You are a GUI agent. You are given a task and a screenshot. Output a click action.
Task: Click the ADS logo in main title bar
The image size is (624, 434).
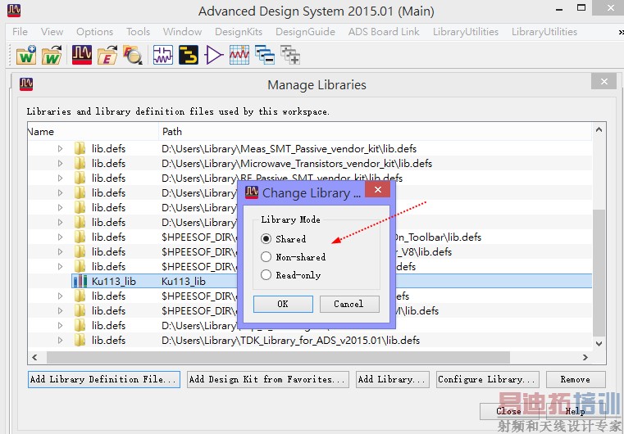(14, 10)
